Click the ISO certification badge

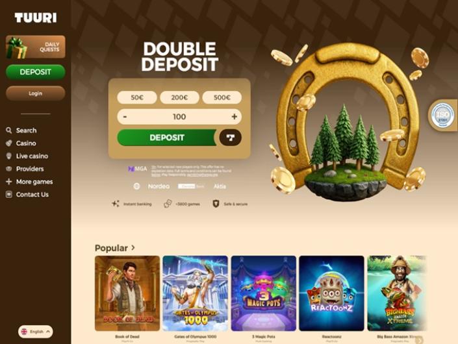pos(442,115)
